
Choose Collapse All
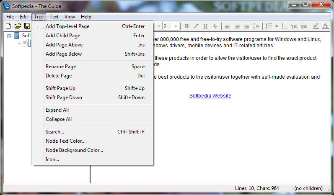(x=92, y=119)
